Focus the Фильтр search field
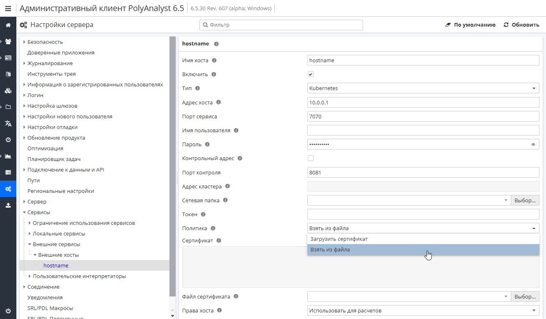The image size is (546, 319). point(281,25)
